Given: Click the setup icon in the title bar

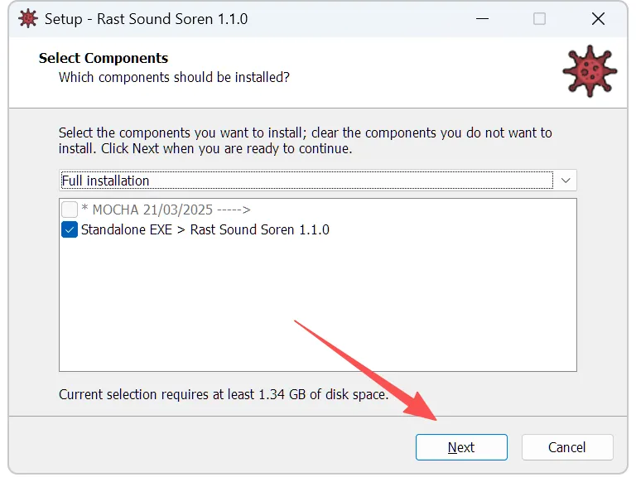Looking at the screenshot, I should [27, 18].
